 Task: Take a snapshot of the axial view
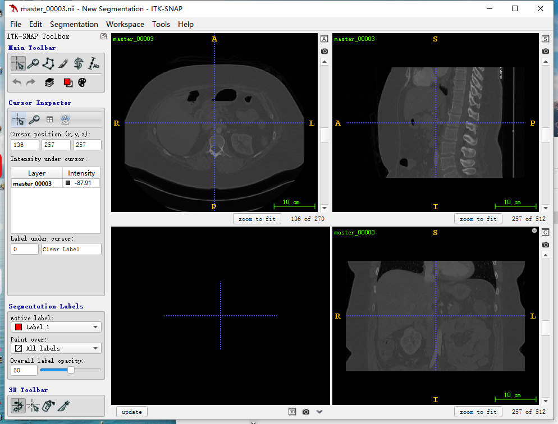324,51
